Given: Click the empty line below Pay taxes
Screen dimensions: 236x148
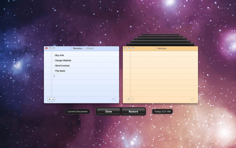Looking at the screenshot, I should click(85, 76).
